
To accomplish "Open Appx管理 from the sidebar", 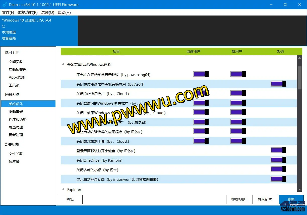I will [17, 77].
